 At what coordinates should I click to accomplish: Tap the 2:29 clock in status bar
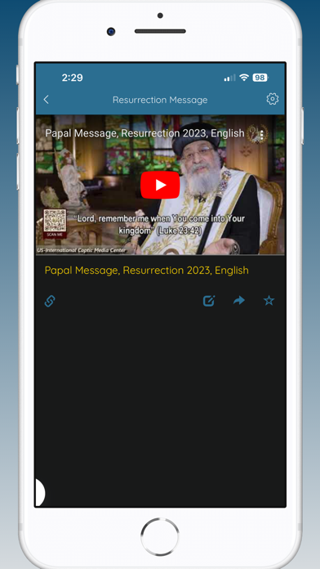point(72,78)
